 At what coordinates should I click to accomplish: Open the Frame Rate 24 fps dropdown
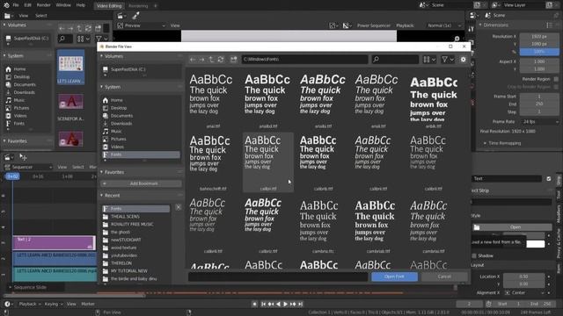tap(539, 122)
